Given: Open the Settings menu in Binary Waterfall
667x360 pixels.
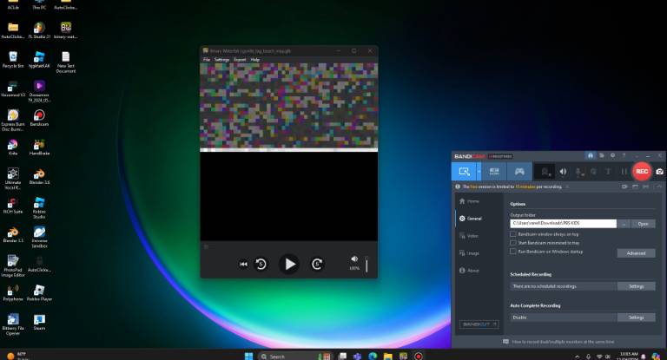Looking at the screenshot, I should click(x=221, y=60).
